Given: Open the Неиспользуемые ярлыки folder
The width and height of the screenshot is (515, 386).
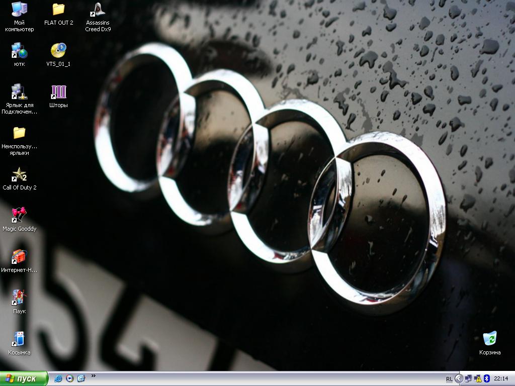Looking at the screenshot, I should click(19, 133).
